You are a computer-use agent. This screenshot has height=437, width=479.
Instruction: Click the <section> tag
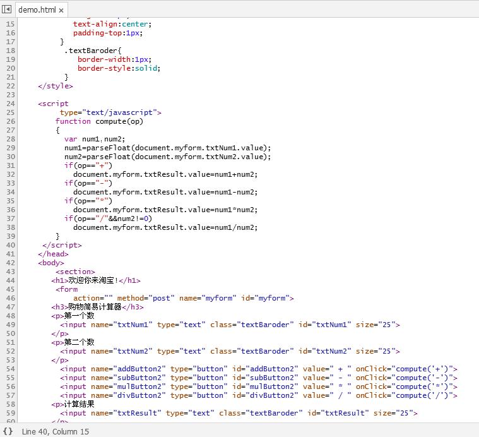pos(75,272)
